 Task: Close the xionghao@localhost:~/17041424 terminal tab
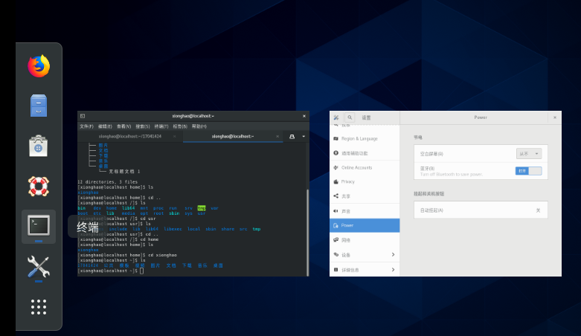click(175, 136)
